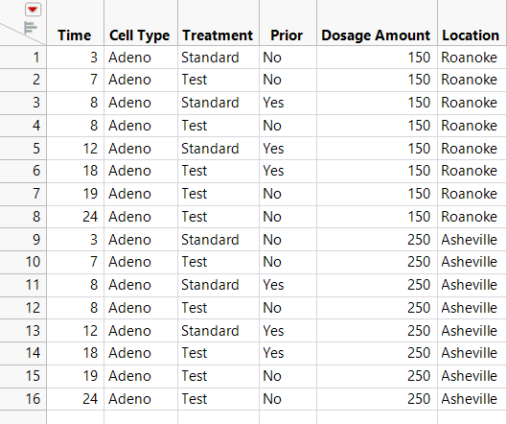Click Roanoke location cell in row 3
The height and width of the screenshot is (424, 507).
(472, 103)
